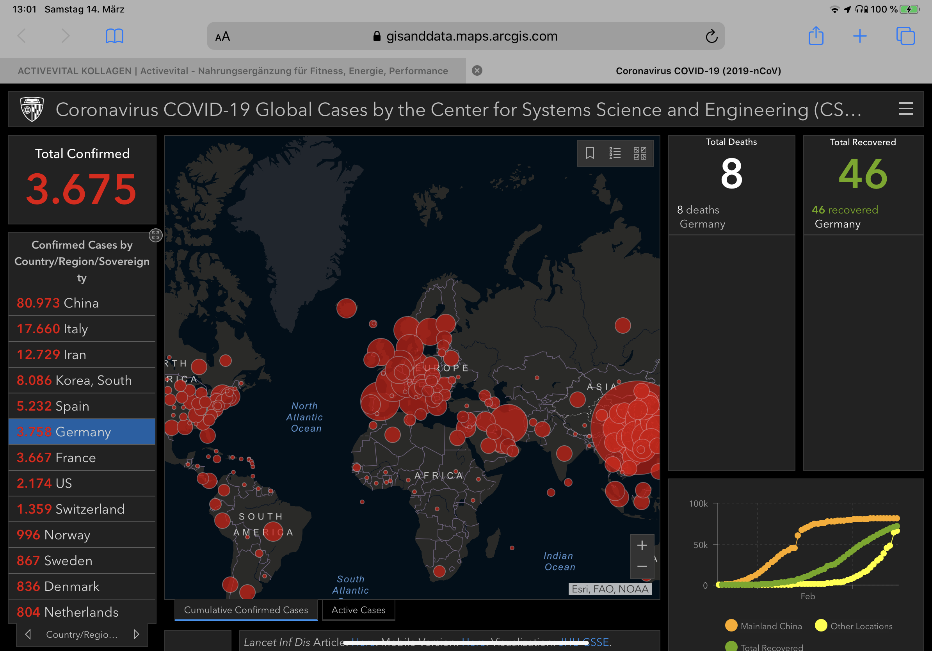Select France row with 3.667 cases

[82, 457]
